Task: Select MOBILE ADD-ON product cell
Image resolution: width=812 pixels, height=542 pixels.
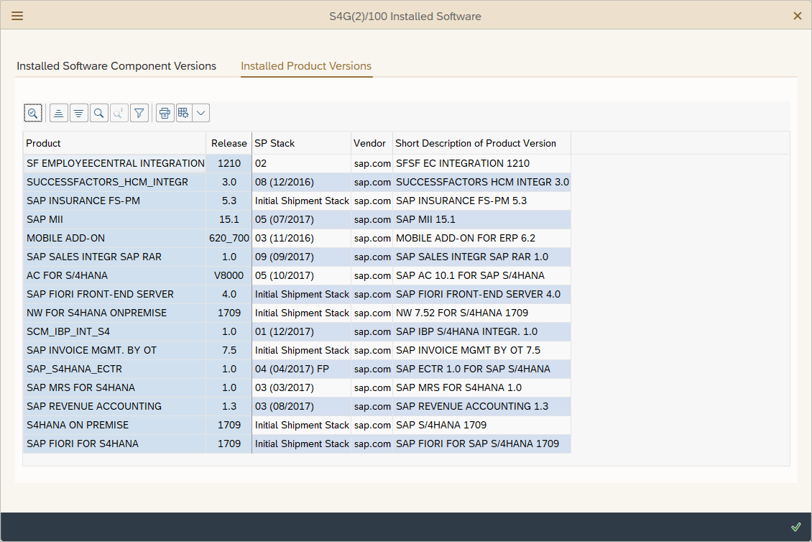Action: tap(114, 238)
